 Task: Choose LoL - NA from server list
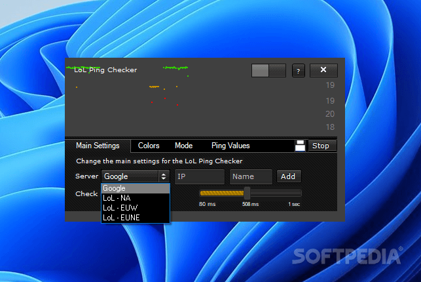tap(136, 198)
